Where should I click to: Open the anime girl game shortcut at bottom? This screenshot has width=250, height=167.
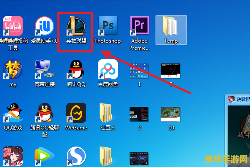(x=13, y=156)
